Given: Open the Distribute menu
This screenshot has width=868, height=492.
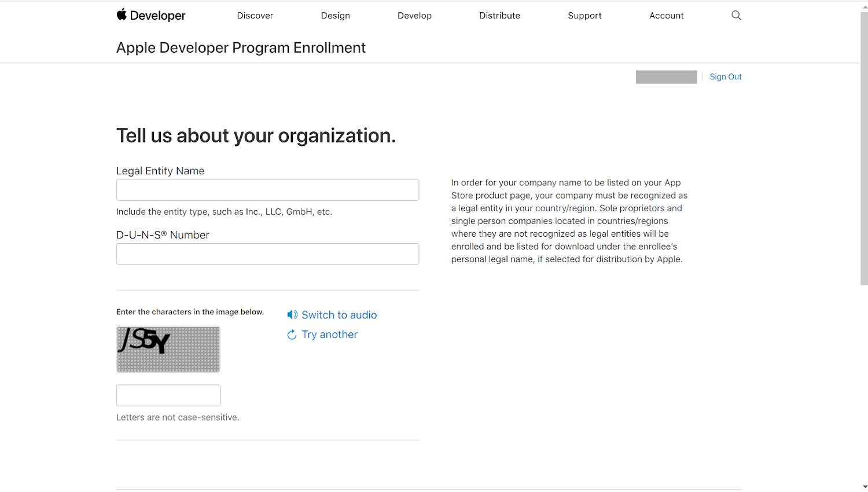Looking at the screenshot, I should tap(499, 16).
